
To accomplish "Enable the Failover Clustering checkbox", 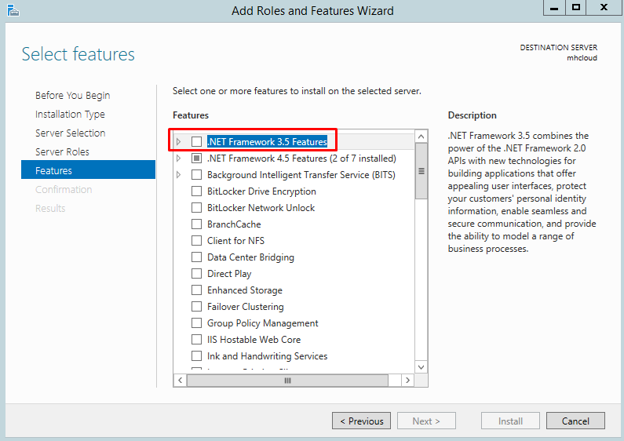I will tap(196, 307).
